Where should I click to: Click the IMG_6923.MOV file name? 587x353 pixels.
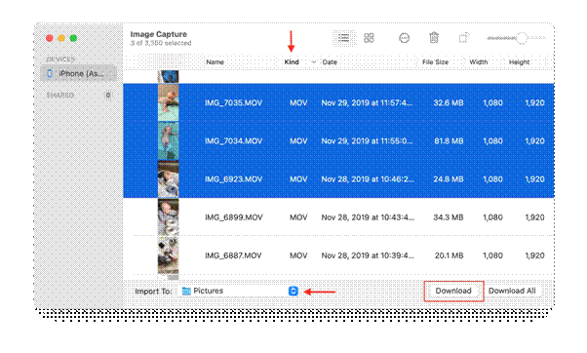[233, 179]
